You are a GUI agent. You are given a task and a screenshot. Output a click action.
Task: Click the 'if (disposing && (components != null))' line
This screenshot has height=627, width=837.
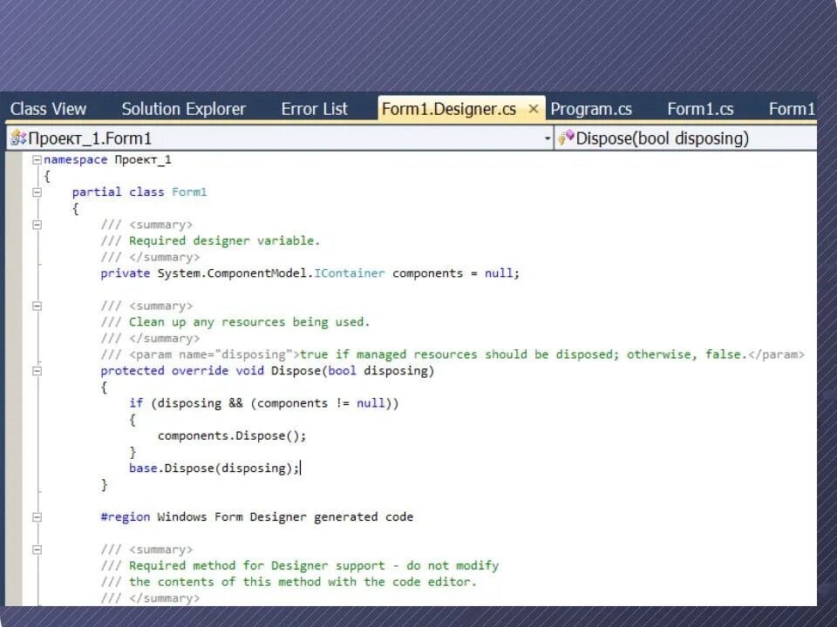tap(263, 403)
